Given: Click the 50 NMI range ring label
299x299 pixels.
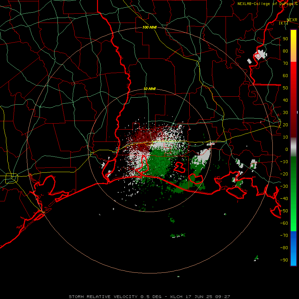Looking at the screenshot, I should point(149,89).
